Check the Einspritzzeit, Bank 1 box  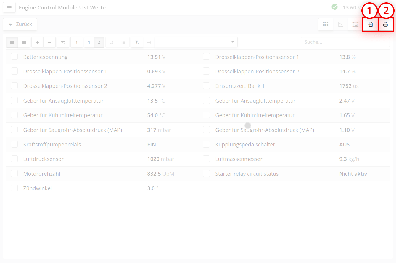206,86
